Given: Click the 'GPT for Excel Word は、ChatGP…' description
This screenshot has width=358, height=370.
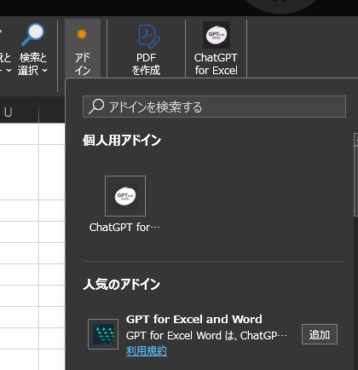Looking at the screenshot, I should coord(206,336).
